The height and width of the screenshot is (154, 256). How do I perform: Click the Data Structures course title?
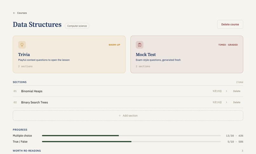(x=37, y=24)
